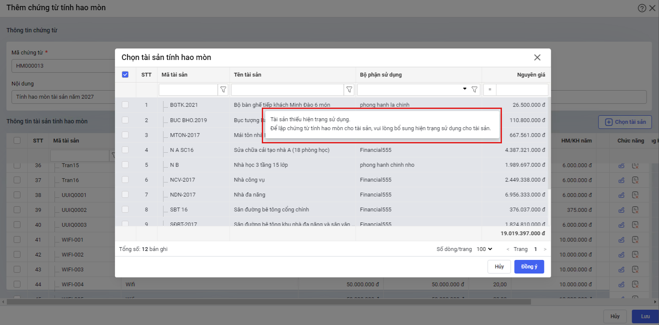
Task: Open help icon in page header
Action: coord(642,8)
